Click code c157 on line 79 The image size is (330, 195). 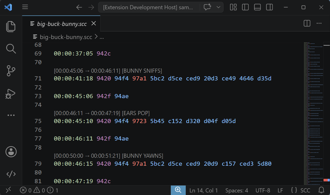(229, 164)
